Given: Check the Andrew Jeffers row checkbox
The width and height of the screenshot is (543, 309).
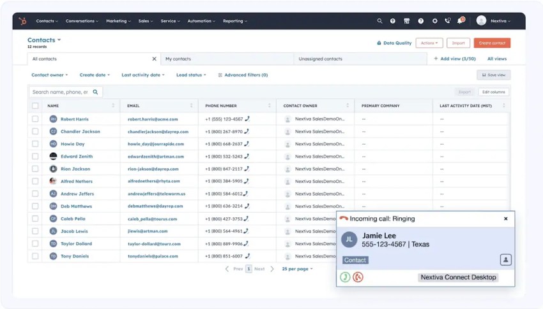Looking at the screenshot, I should 35,194.
